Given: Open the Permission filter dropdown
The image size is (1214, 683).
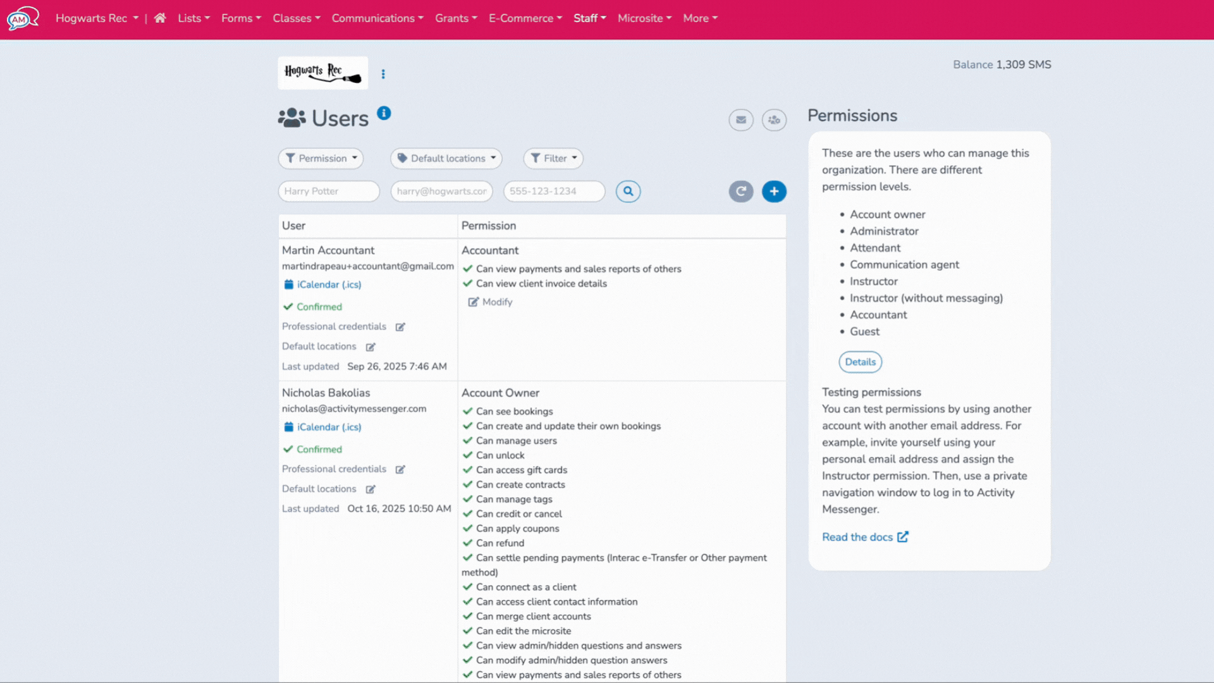Looking at the screenshot, I should point(321,158).
